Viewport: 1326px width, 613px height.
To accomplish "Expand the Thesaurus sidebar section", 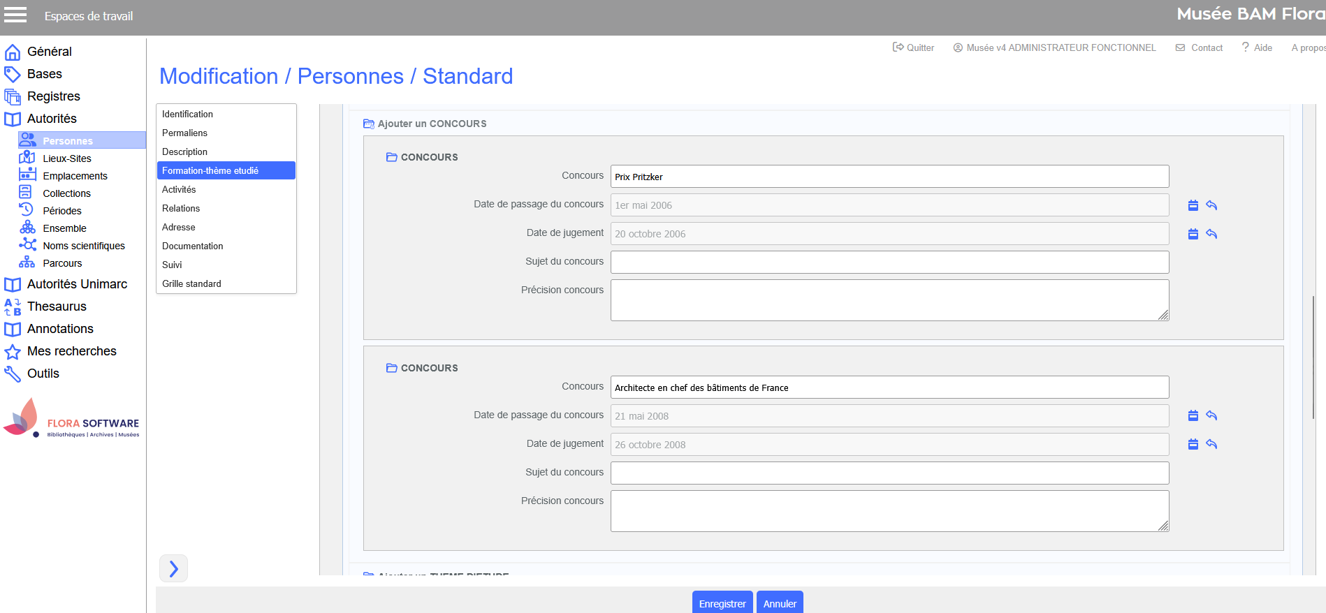I will [x=57, y=306].
